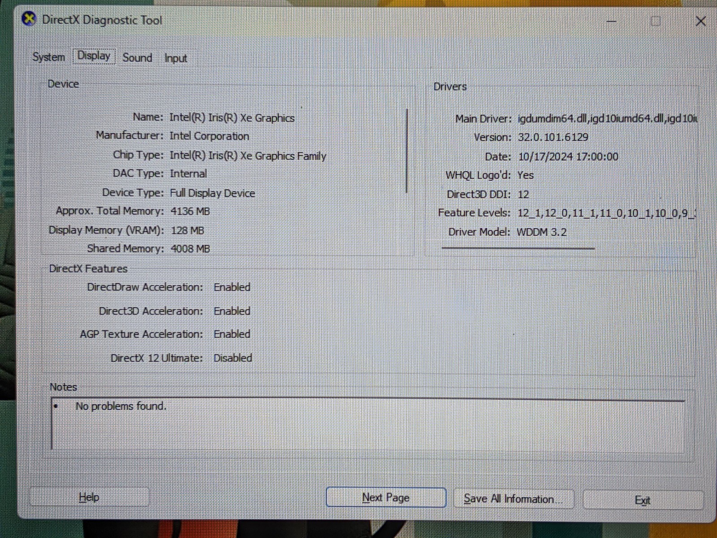Click the AGP Texture Acceleration 'Enabled' value

tap(232, 334)
